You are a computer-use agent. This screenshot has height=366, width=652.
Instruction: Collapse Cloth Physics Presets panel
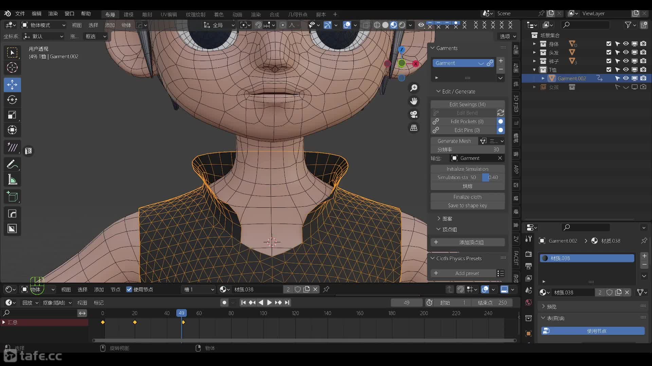point(433,258)
